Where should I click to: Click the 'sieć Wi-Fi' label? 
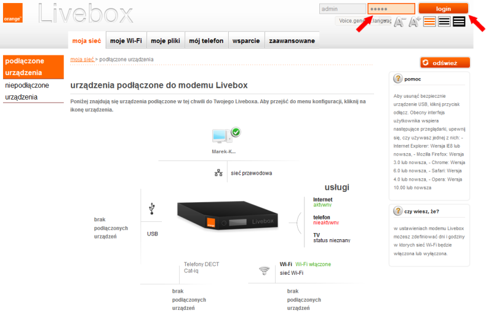292,273
